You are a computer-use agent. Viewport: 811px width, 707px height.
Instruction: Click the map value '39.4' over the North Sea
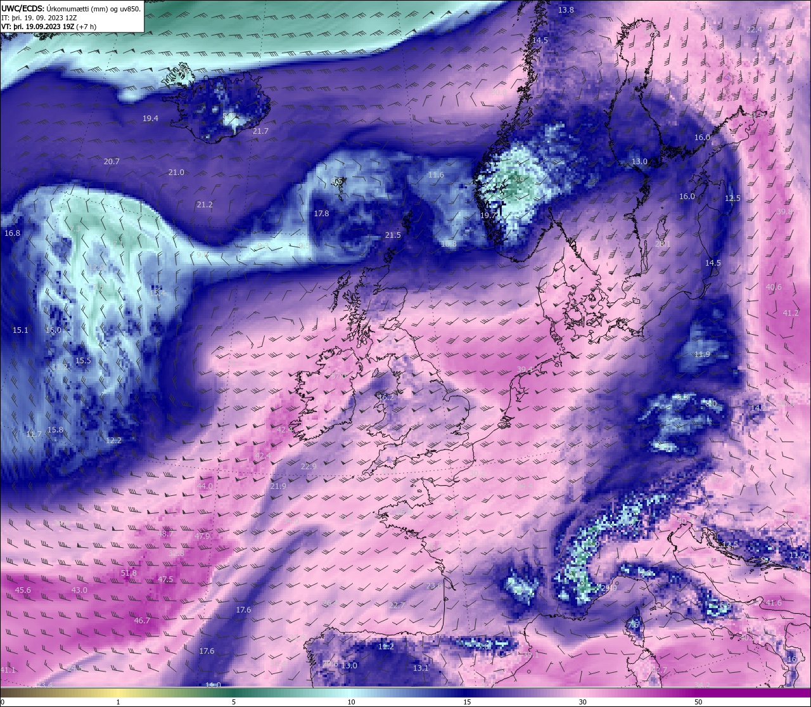[x=525, y=370]
